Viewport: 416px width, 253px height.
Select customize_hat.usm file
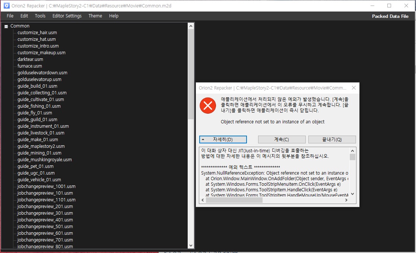pos(36,39)
